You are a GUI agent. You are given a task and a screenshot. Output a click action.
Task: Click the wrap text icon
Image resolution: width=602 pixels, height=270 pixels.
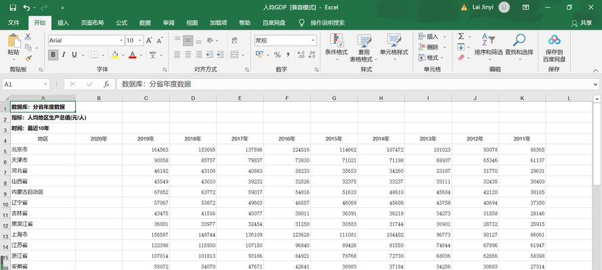coord(234,40)
